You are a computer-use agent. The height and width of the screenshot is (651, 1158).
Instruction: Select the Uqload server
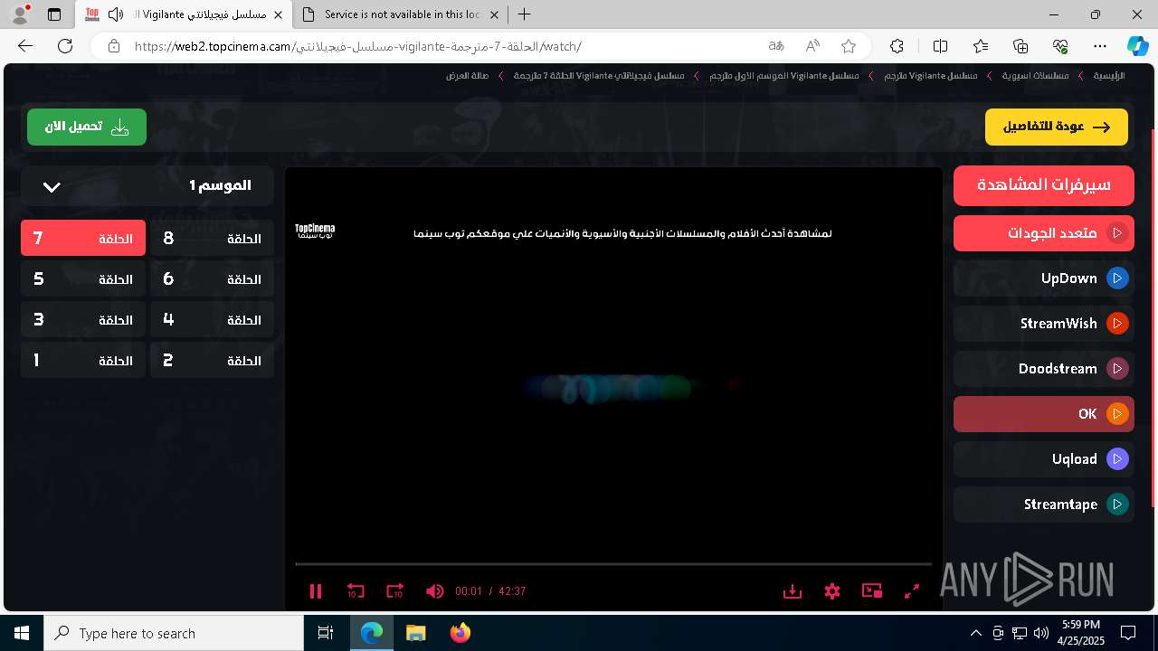[x=1044, y=459]
